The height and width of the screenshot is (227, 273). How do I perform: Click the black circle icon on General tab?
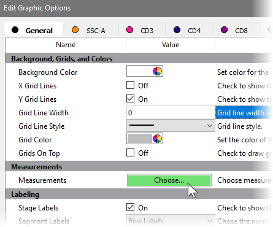[x=15, y=30]
